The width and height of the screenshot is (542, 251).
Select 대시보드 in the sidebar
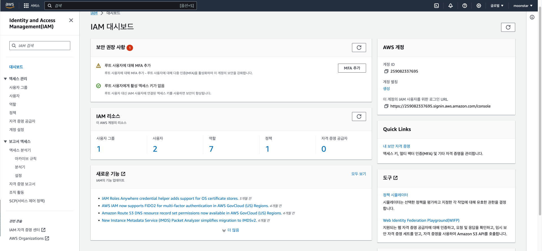pos(16,67)
